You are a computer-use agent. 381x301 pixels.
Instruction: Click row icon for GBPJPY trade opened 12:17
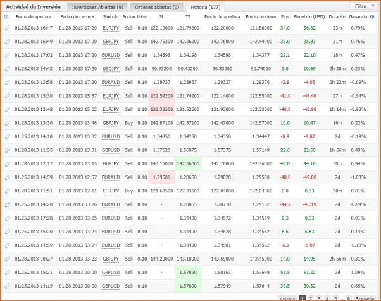[x=8, y=164]
